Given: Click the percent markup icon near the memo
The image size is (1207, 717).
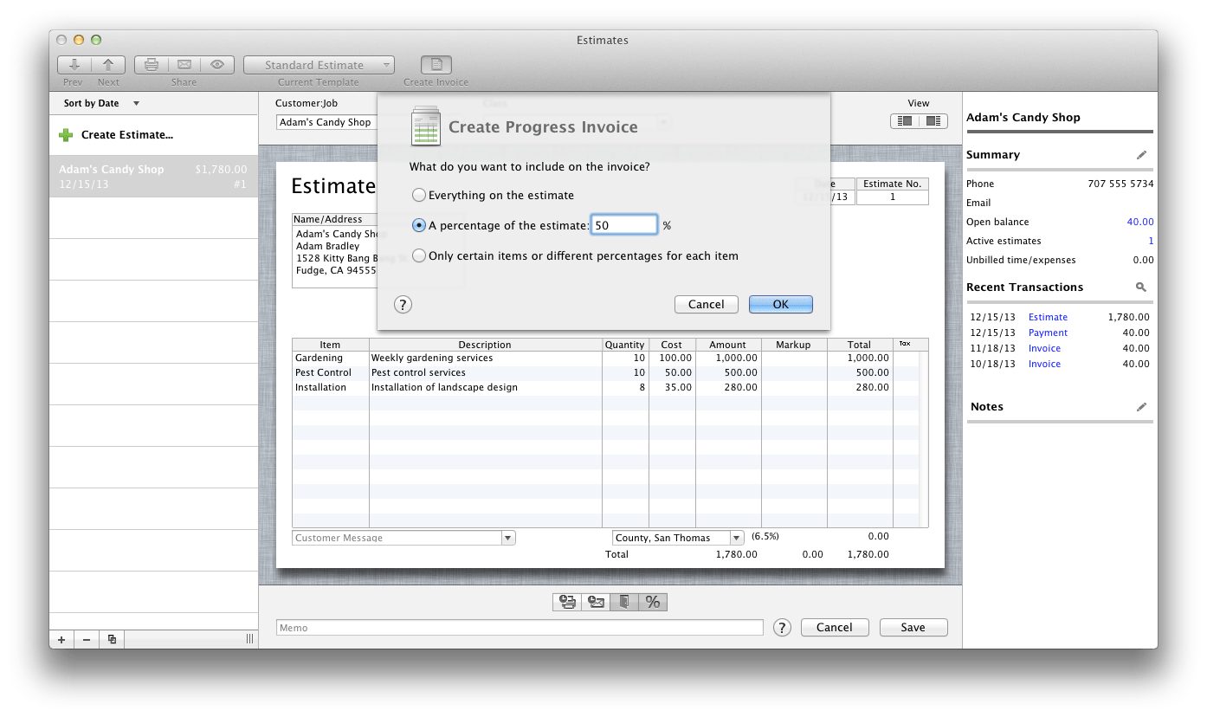Looking at the screenshot, I should click(653, 601).
